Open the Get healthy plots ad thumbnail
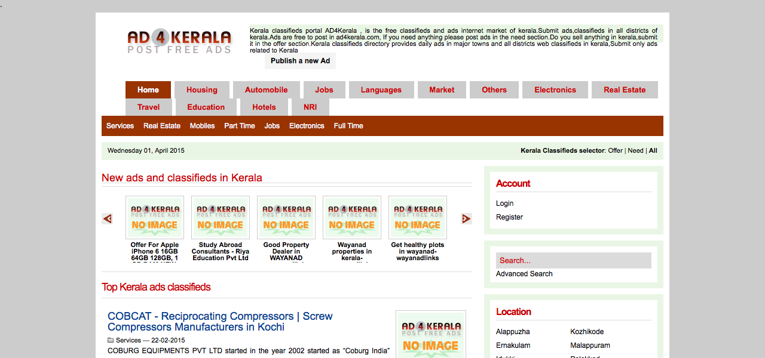Image resolution: width=765 pixels, height=358 pixels. pyautogui.click(x=418, y=218)
